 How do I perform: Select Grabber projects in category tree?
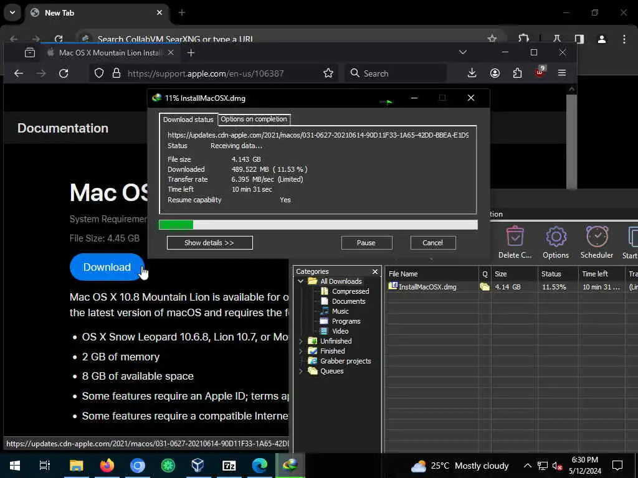[x=345, y=361]
